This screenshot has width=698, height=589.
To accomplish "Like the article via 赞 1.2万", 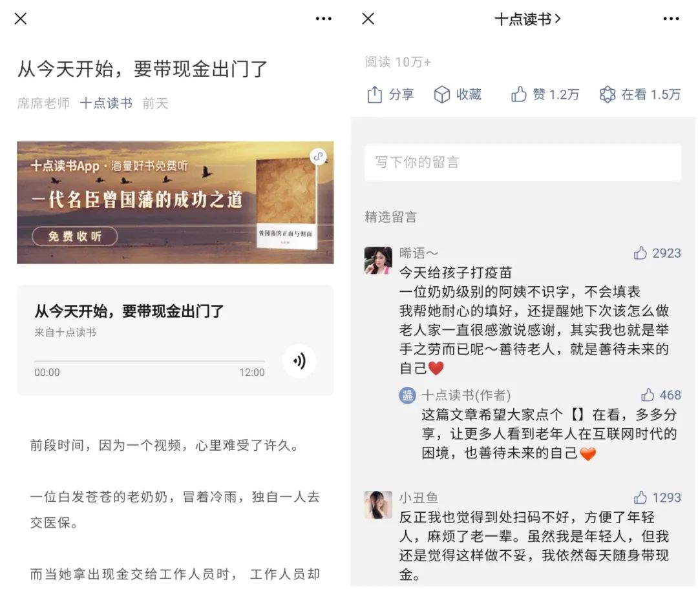I will coord(545,94).
